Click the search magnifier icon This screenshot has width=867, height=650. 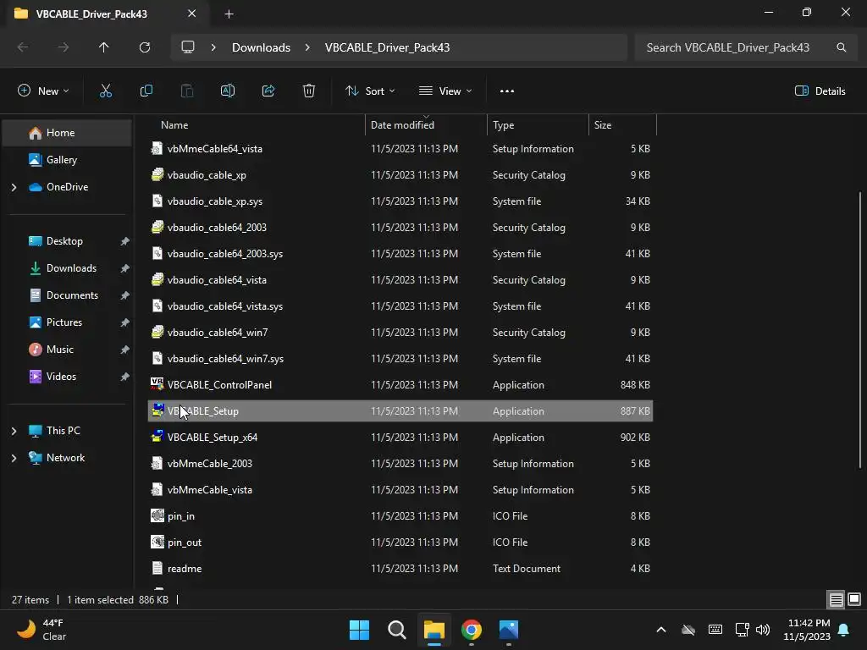[841, 47]
